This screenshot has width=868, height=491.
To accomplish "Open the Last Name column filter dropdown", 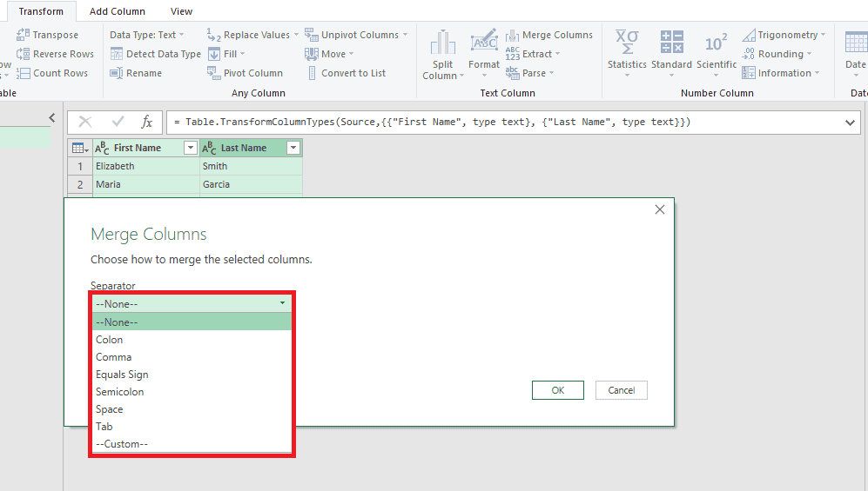I will point(293,148).
